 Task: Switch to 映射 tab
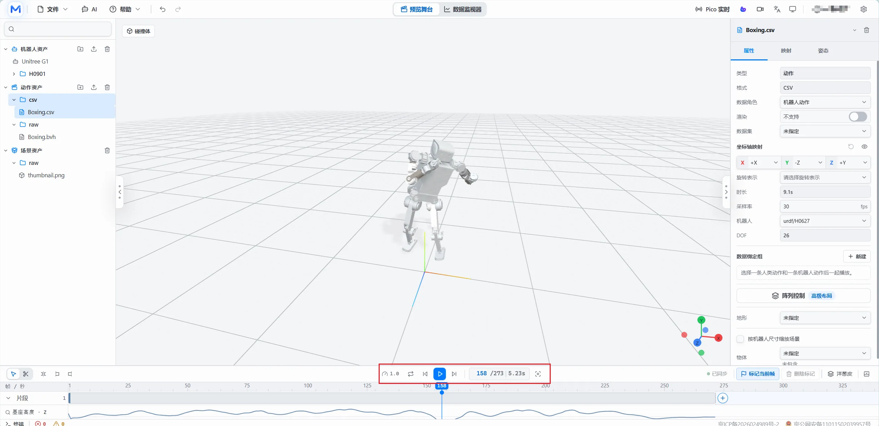(x=786, y=51)
